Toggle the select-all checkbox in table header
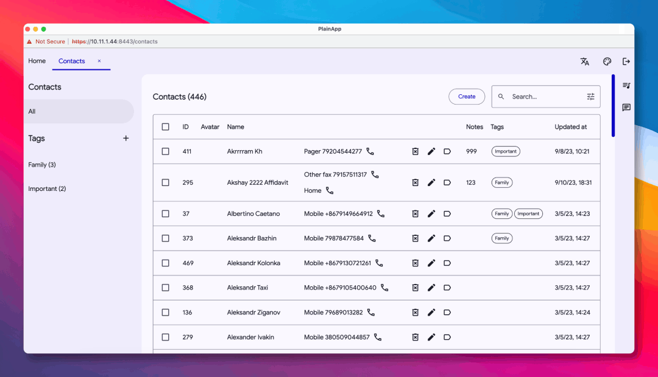Screen dimensions: 658x377 (x=166, y=127)
